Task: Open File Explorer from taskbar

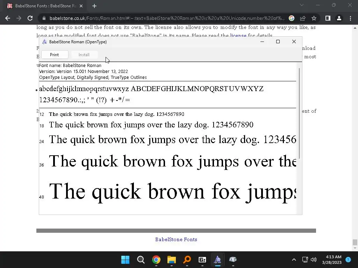Action: pyautogui.click(x=171, y=260)
